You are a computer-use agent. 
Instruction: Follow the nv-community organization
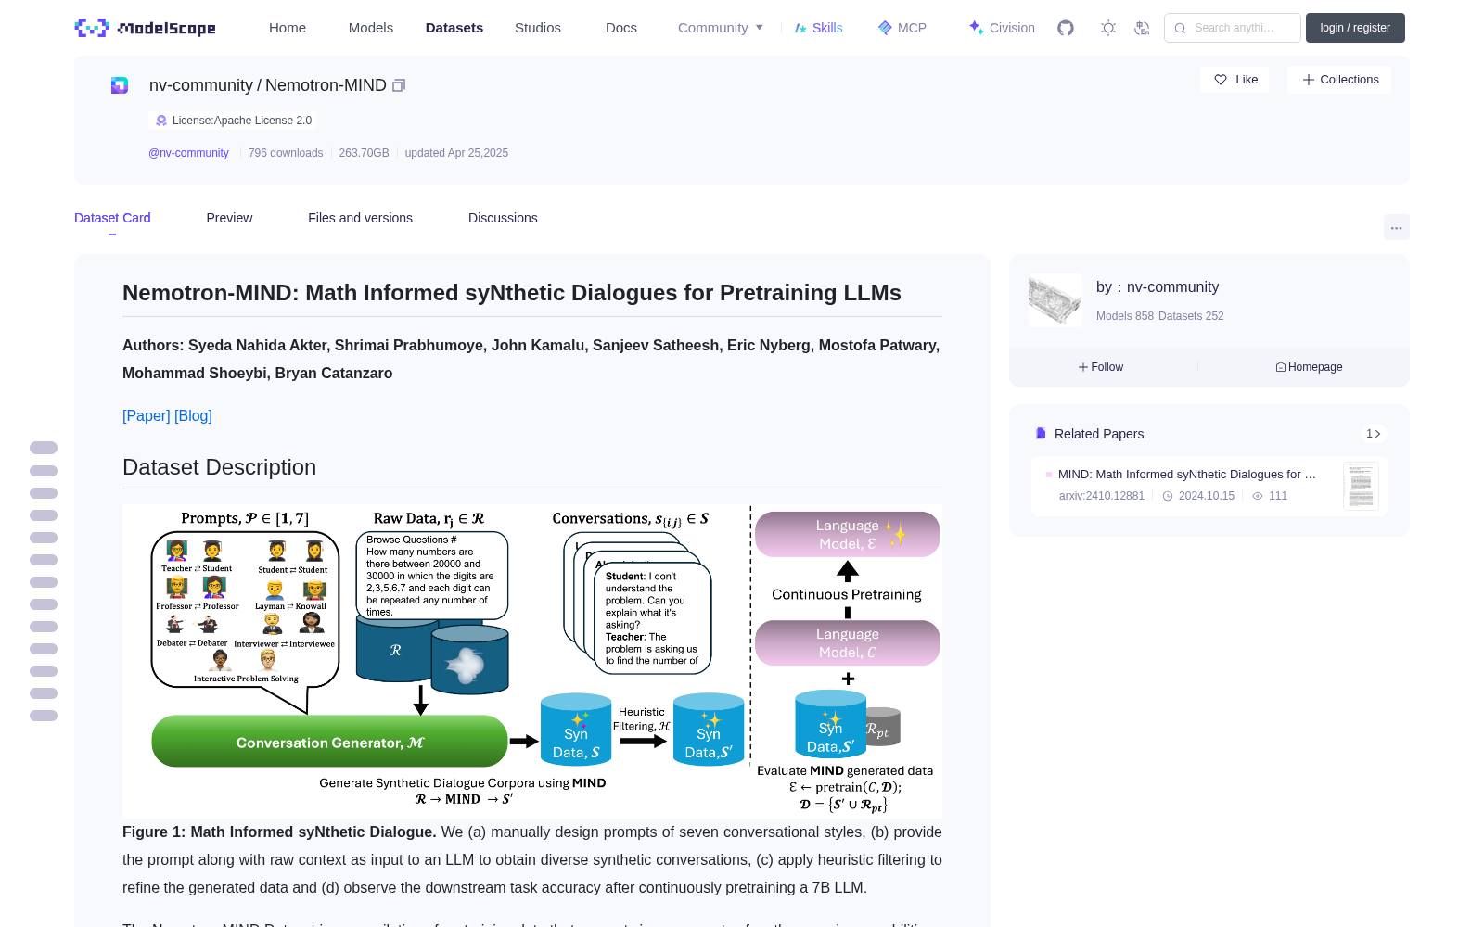pos(1101,367)
